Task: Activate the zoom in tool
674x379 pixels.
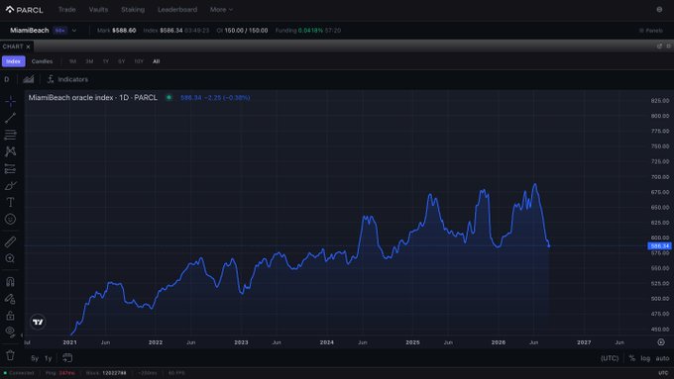Action: pyautogui.click(x=10, y=258)
